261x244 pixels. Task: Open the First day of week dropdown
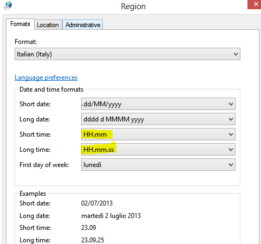tap(158, 165)
